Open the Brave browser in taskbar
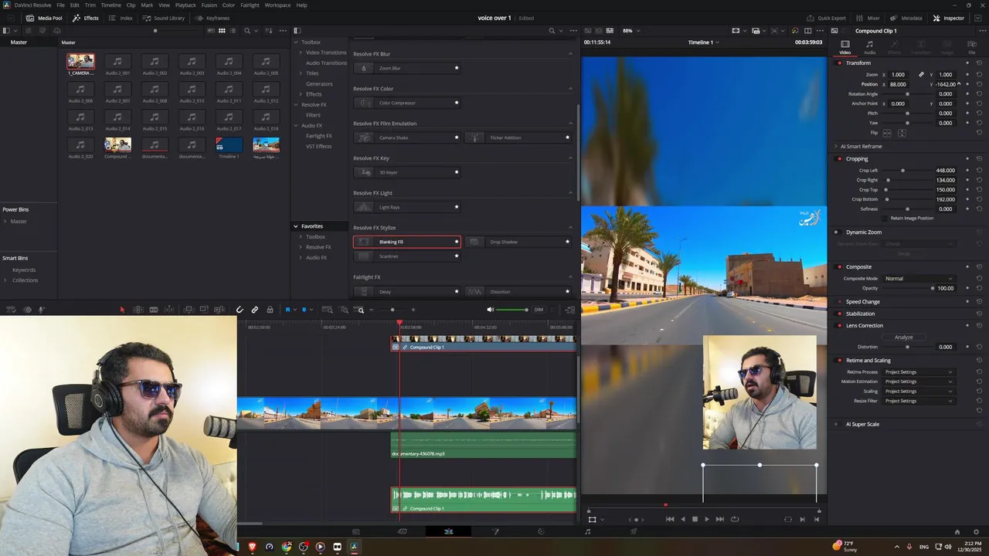This screenshot has height=556, width=989. pos(253,547)
